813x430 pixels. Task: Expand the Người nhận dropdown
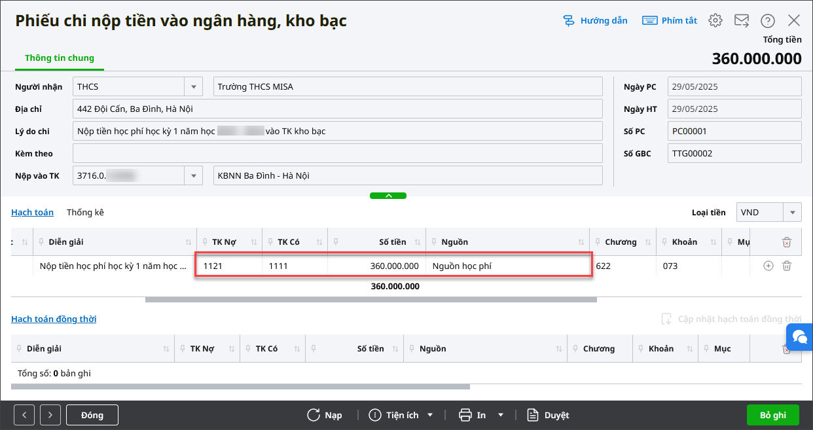click(193, 87)
